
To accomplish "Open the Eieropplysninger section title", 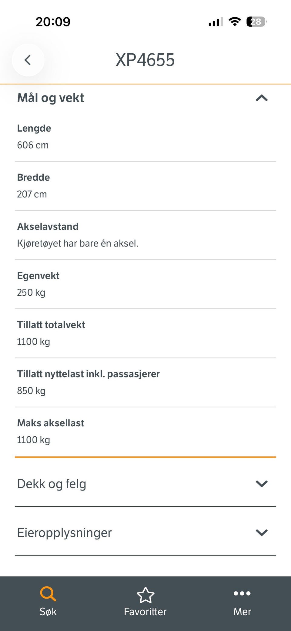I will [64, 533].
